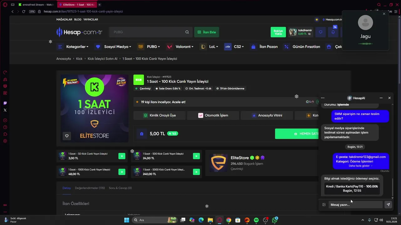Viewport: 401px width, 225px height.
Task: Click the EliteStore seller avatar logo
Action: pyautogui.click(x=219, y=163)
